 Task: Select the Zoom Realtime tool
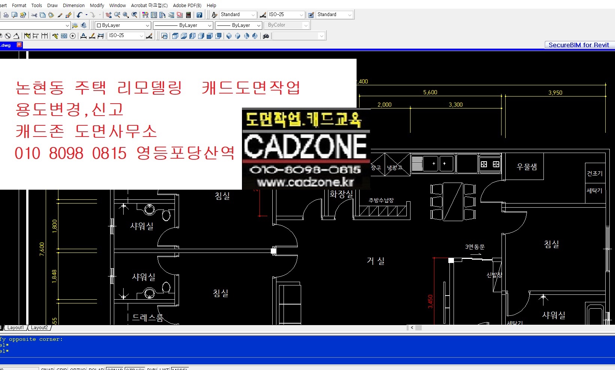click(117, 15)
